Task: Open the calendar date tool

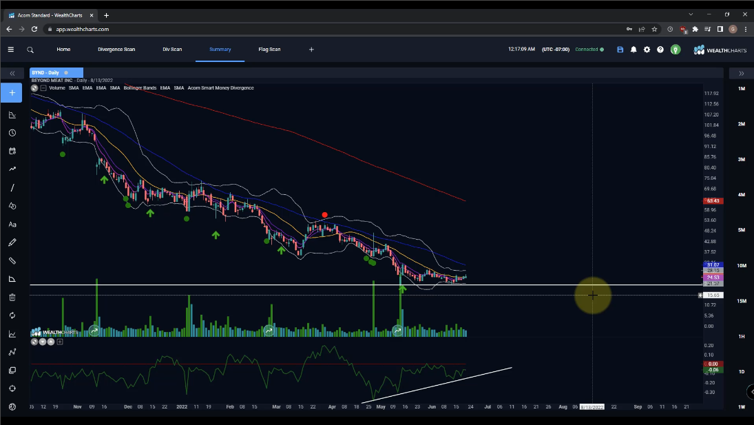Action: [12, 151]
